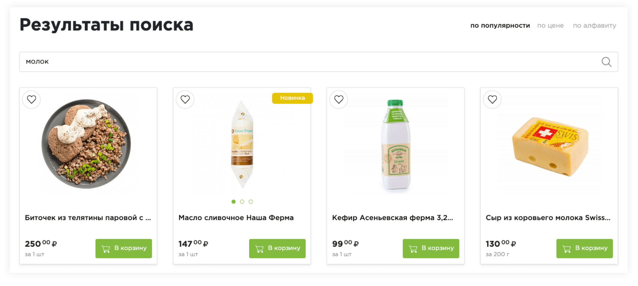The width and height of the screenshot is (638, 286).
Task: Add kefir for 99 ₽ to cart
Action: coord(431,248)
